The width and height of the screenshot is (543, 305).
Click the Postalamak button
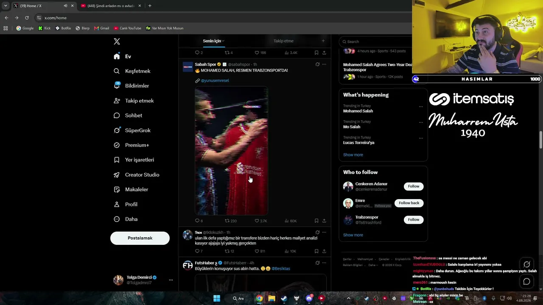140,238
